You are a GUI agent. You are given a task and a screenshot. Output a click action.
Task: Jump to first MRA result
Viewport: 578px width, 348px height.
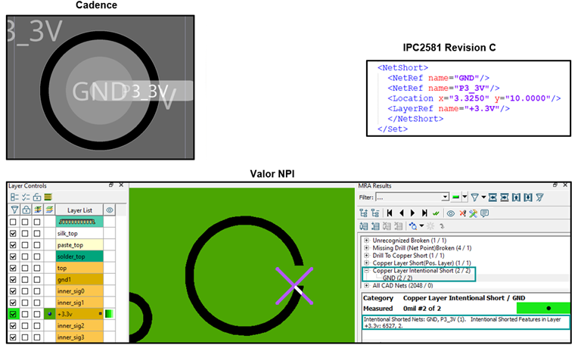pyautogui.click(x=391, y=213)
